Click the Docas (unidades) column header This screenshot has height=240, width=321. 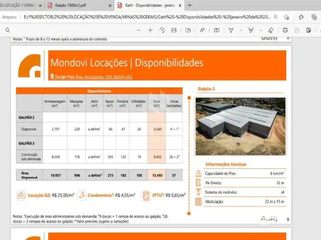(174, 103)
